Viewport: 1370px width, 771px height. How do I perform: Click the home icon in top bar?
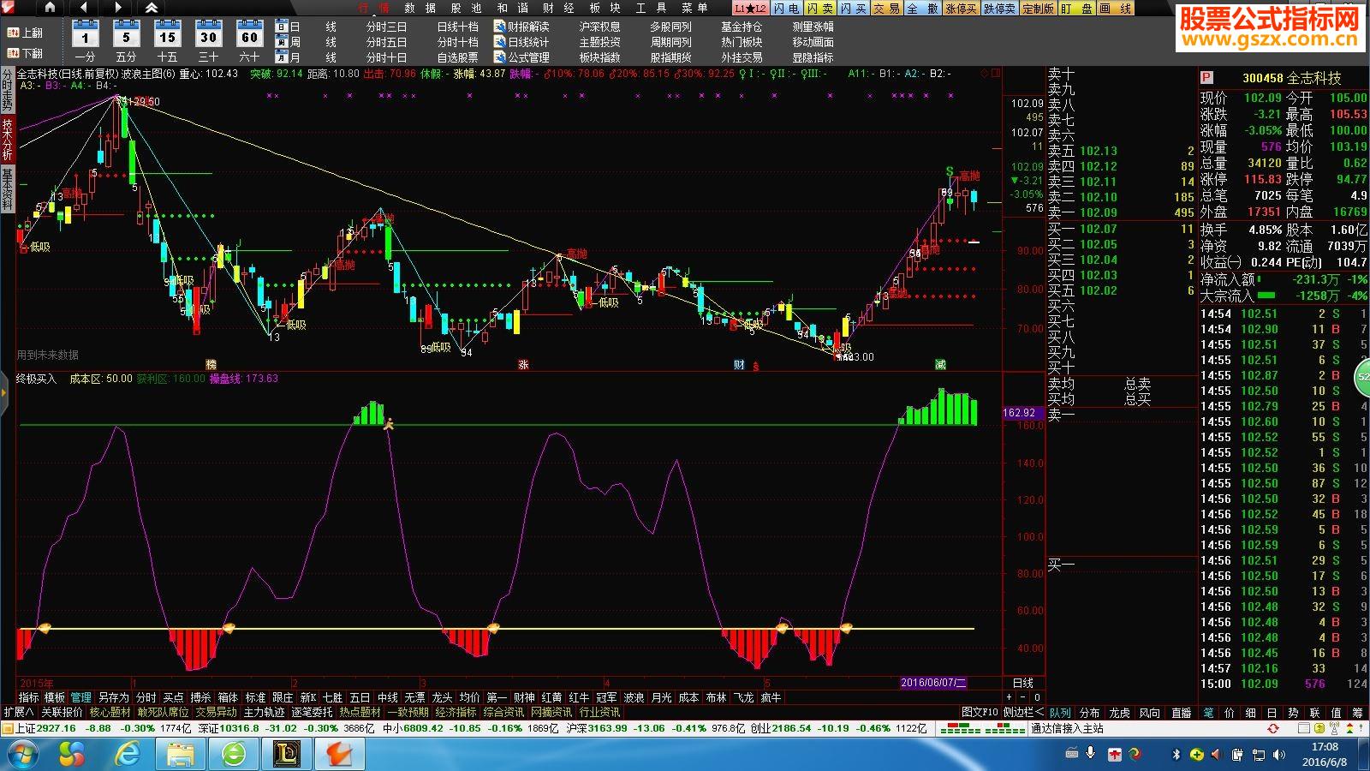[x=50, y=8]
